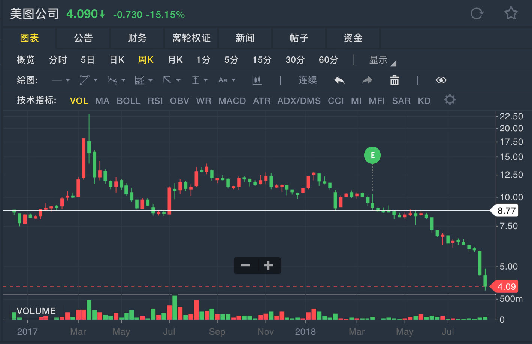Zoom in the chart with plus button
This screenshot has height=344, width=532.
pyautogui.click(x=268, y=265)
